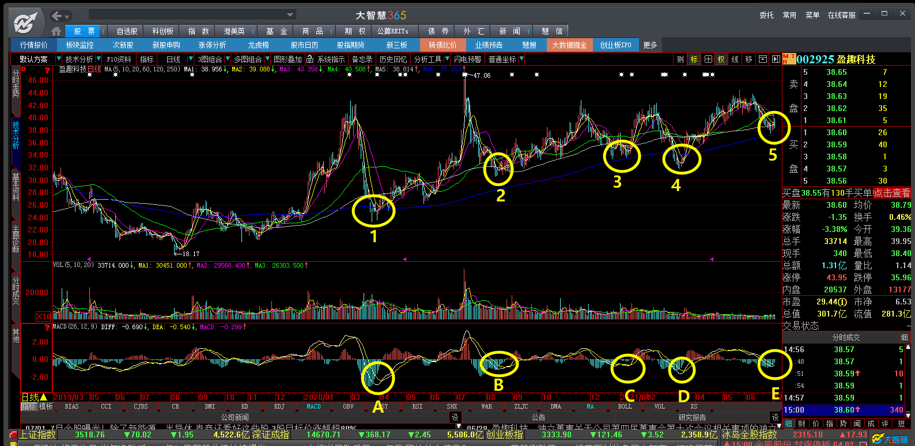This screenshot has height=446, width=915.
Task: Select the MACD indicator tab
Action: (314, 406)
